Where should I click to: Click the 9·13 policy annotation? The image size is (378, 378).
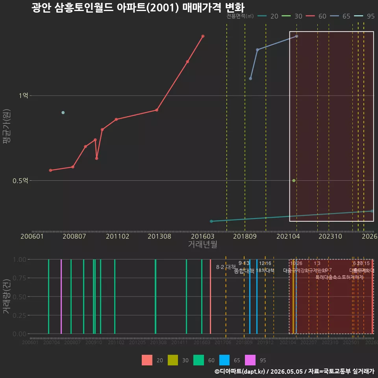(x=244, y=263)
